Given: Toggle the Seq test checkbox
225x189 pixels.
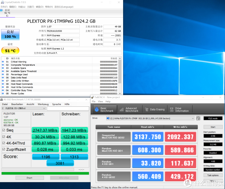Looking at the screenshot, I should pos(4,130).
